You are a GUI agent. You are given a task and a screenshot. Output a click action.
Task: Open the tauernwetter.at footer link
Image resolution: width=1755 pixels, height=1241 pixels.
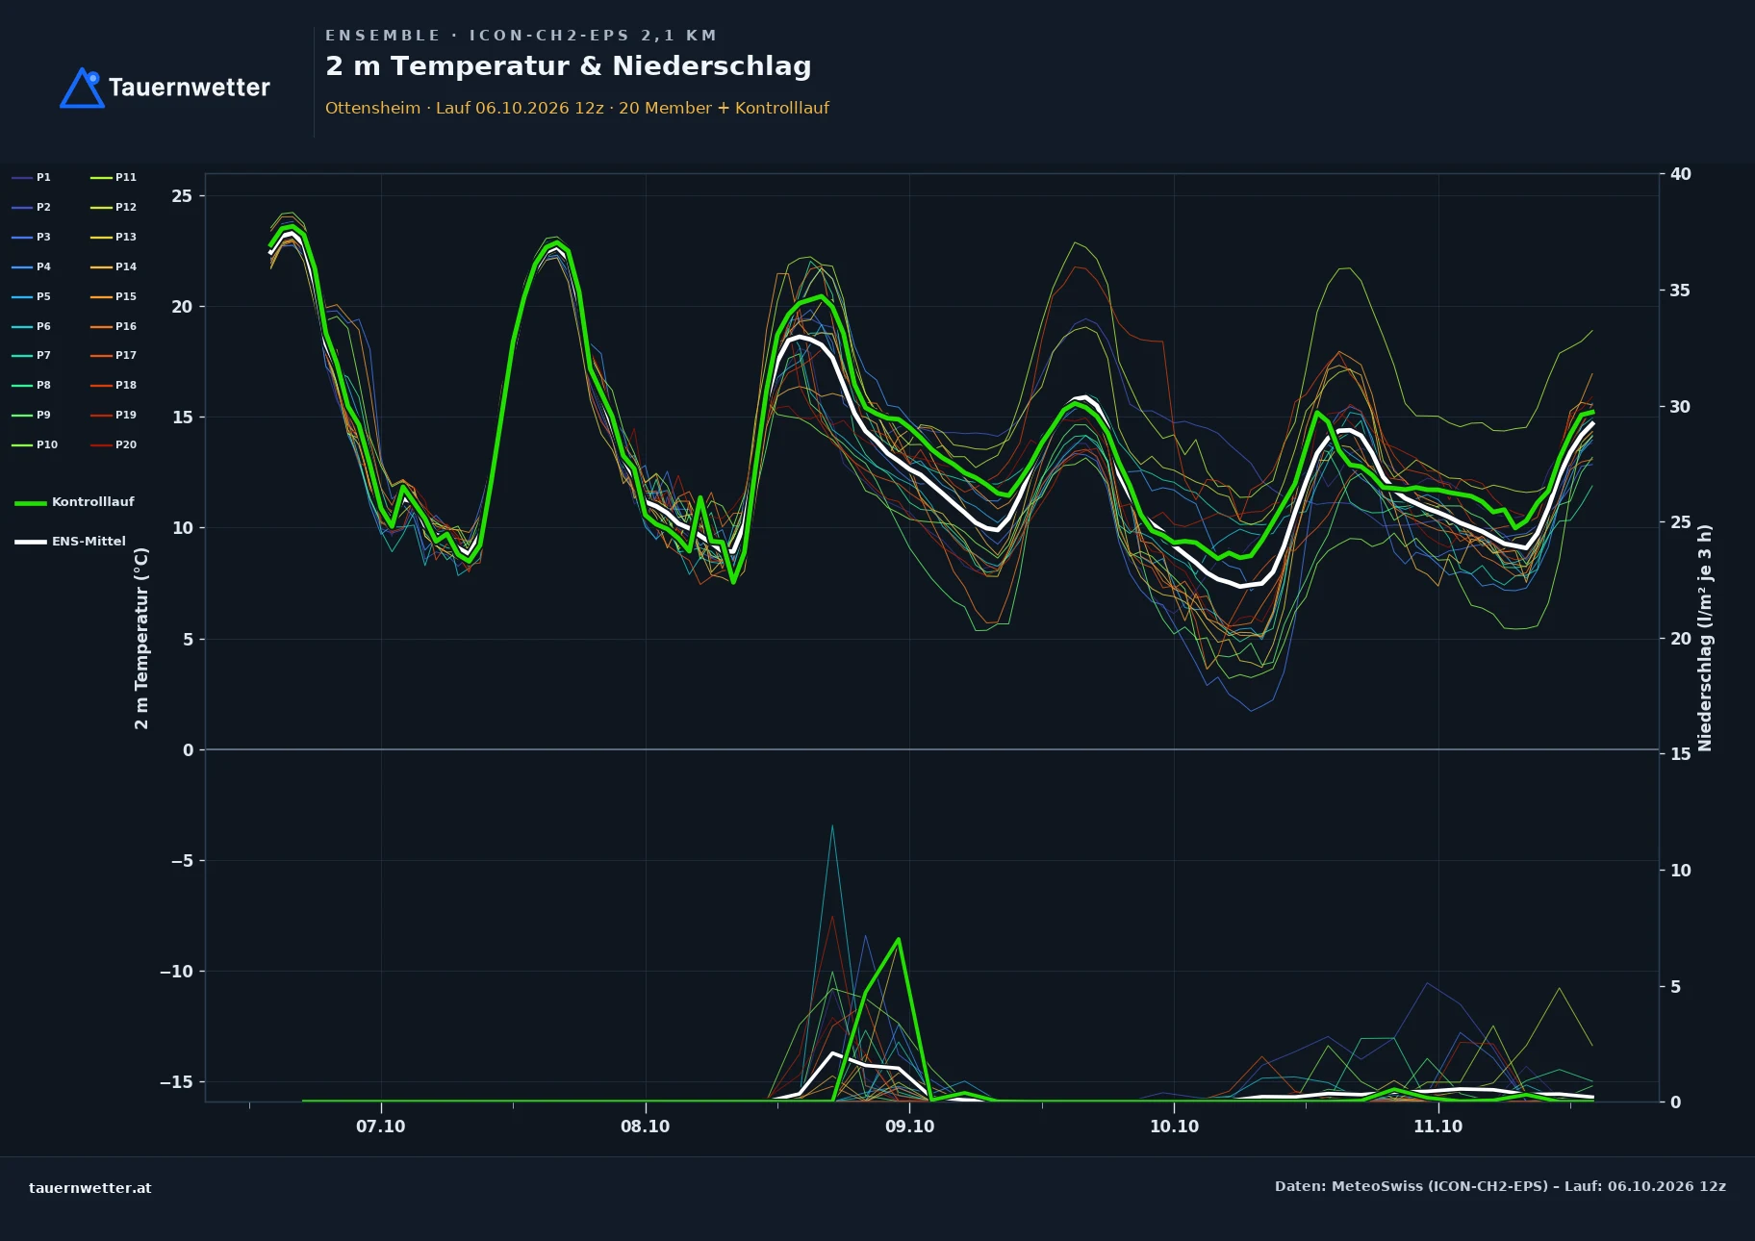pyautogui.click(x=90, y=1188)
